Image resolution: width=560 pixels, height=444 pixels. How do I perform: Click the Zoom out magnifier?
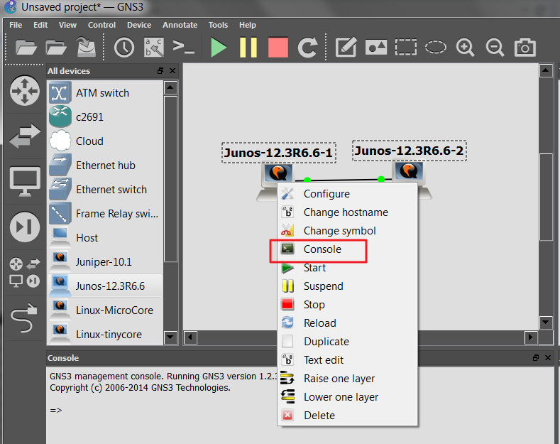click(x=495, y=47)
